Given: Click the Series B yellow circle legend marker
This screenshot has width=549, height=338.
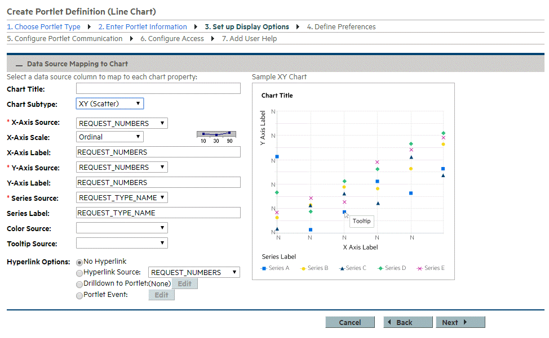Looking at the screenshot, I should pyautogui.click(x=303, y=268).
